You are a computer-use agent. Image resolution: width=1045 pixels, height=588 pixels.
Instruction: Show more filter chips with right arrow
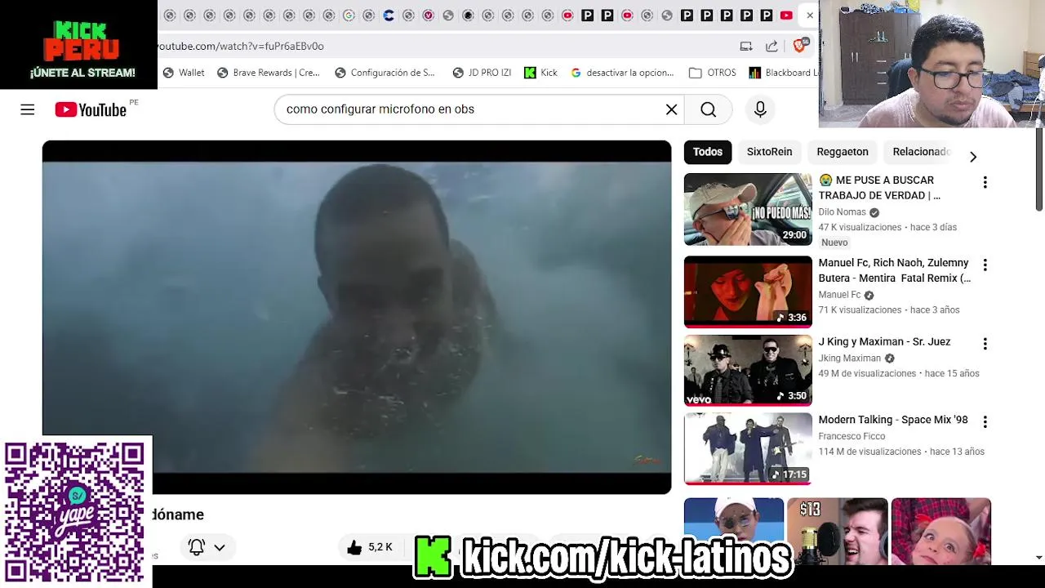[972, 156]
